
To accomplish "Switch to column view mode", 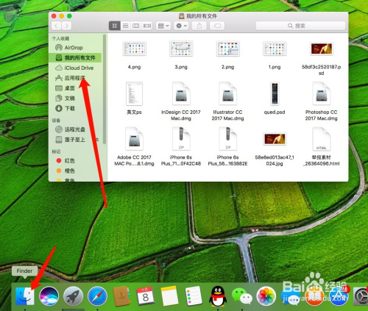I will pyautogui.click(x=136, y=26).
